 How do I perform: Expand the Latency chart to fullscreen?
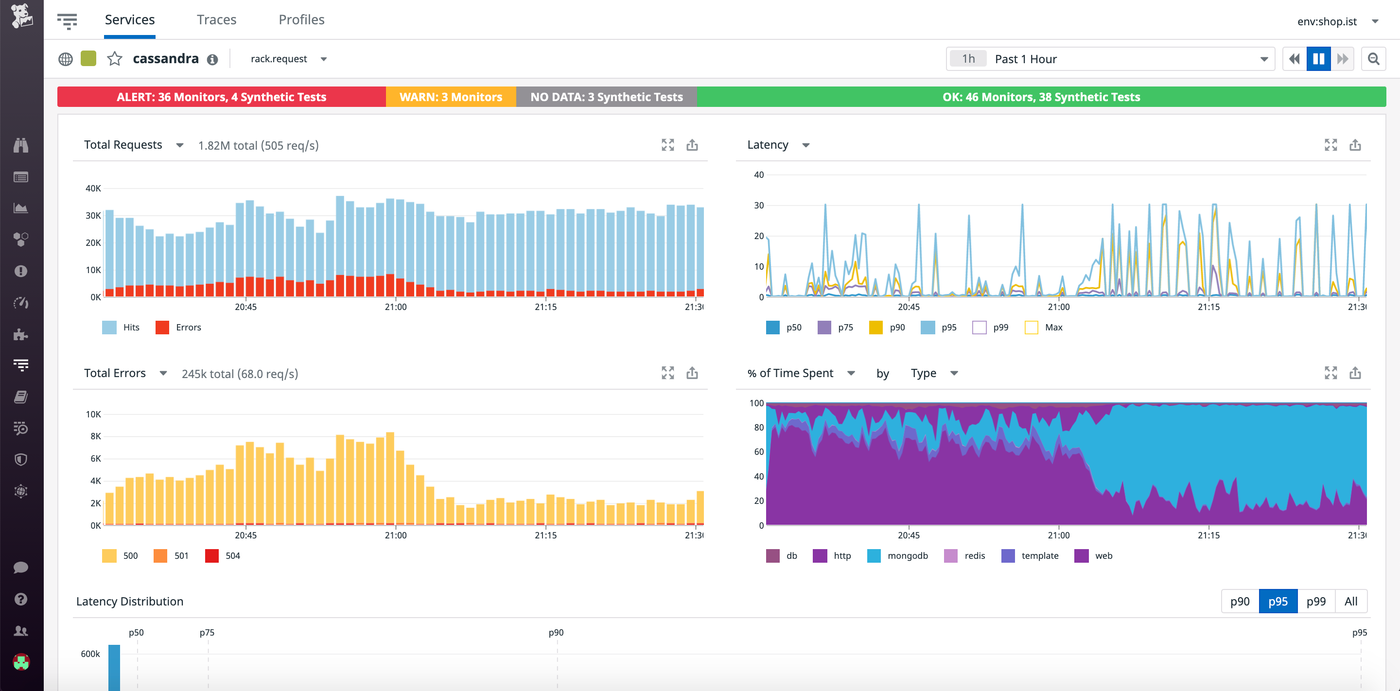tap(1330, 145)
